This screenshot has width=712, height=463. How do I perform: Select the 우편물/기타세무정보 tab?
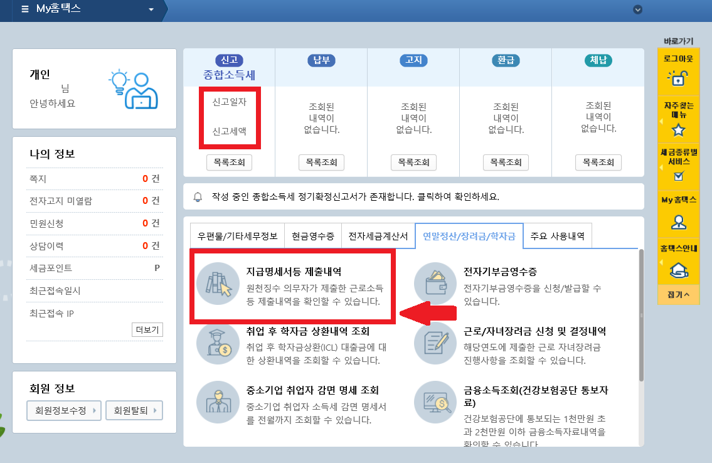(238, 236)
